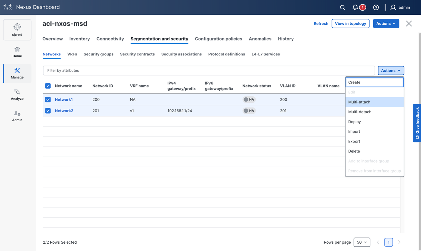
Task: Switch to the Overview tab
Action: (x=52, y=39)
